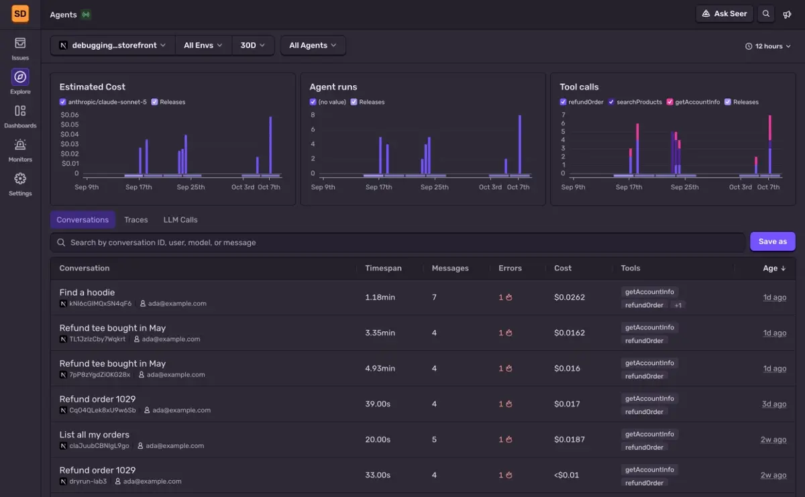
Task: Click the project icon beside kNl6cGIMQxSN4qF6
Action: pyautogui.click(x=63, y=304)
